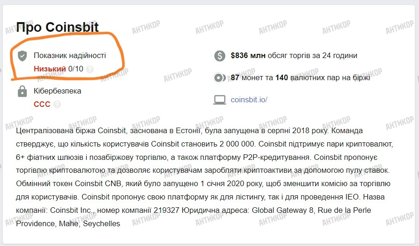
Task: Click the help question mark next to CCC
Action: 57,105
